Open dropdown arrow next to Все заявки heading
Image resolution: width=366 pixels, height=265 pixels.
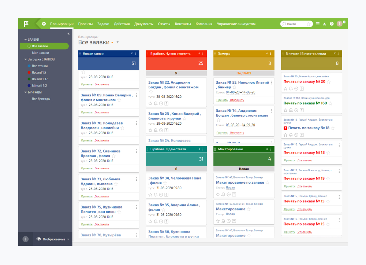[x=112, y=43]
